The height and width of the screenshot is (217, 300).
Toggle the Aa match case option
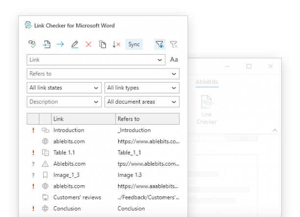pos(174,60)
